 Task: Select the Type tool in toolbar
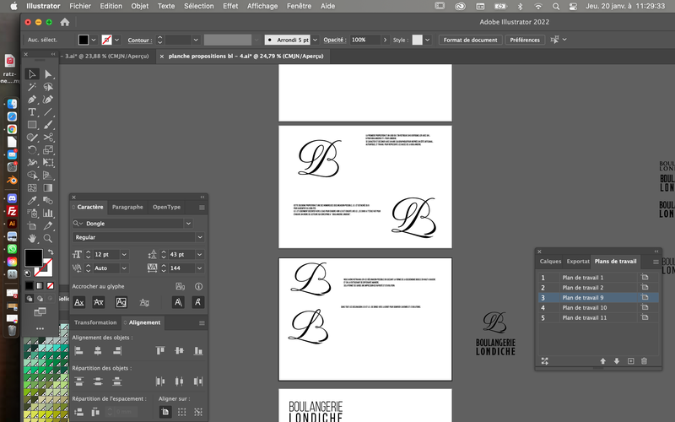32,112
